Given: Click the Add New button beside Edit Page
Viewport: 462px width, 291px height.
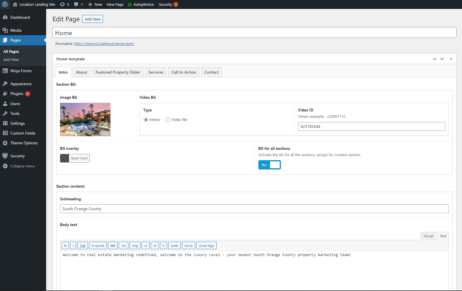Looking at the screenshot, I should tap(93, 19).
